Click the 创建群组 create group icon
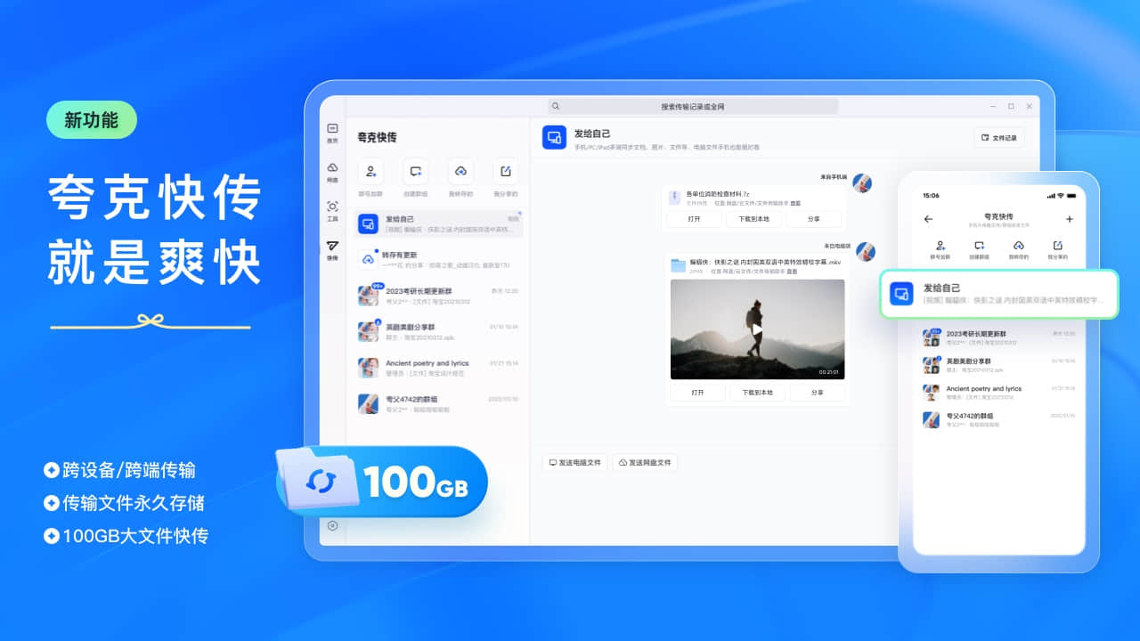Image resolution: width=1140 pixels, height=641 pixels. click(415, 171)
